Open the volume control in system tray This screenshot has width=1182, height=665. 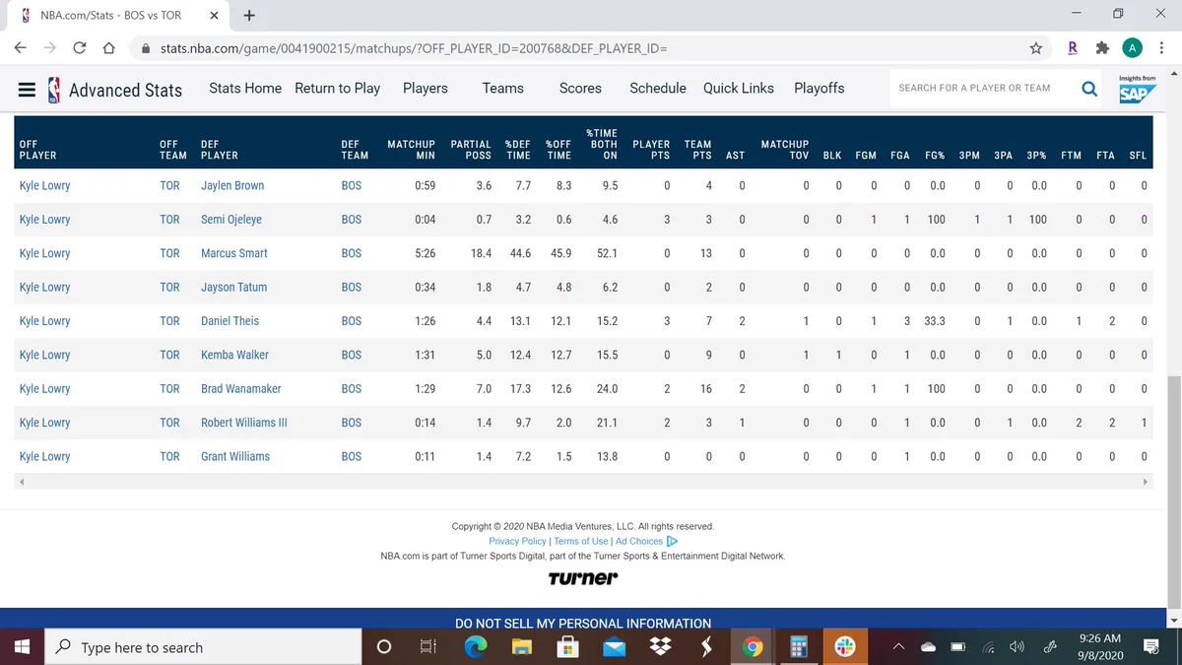(x=1018, y=647)
